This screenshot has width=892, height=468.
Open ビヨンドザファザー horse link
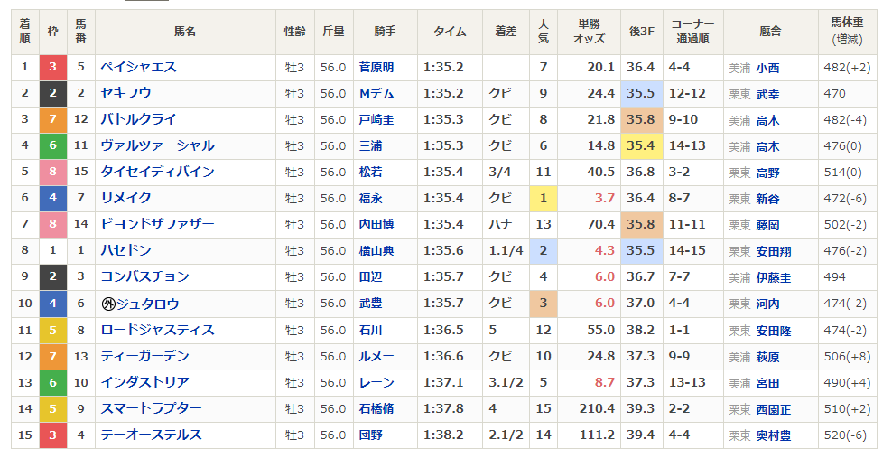click(x=158, y=224)
